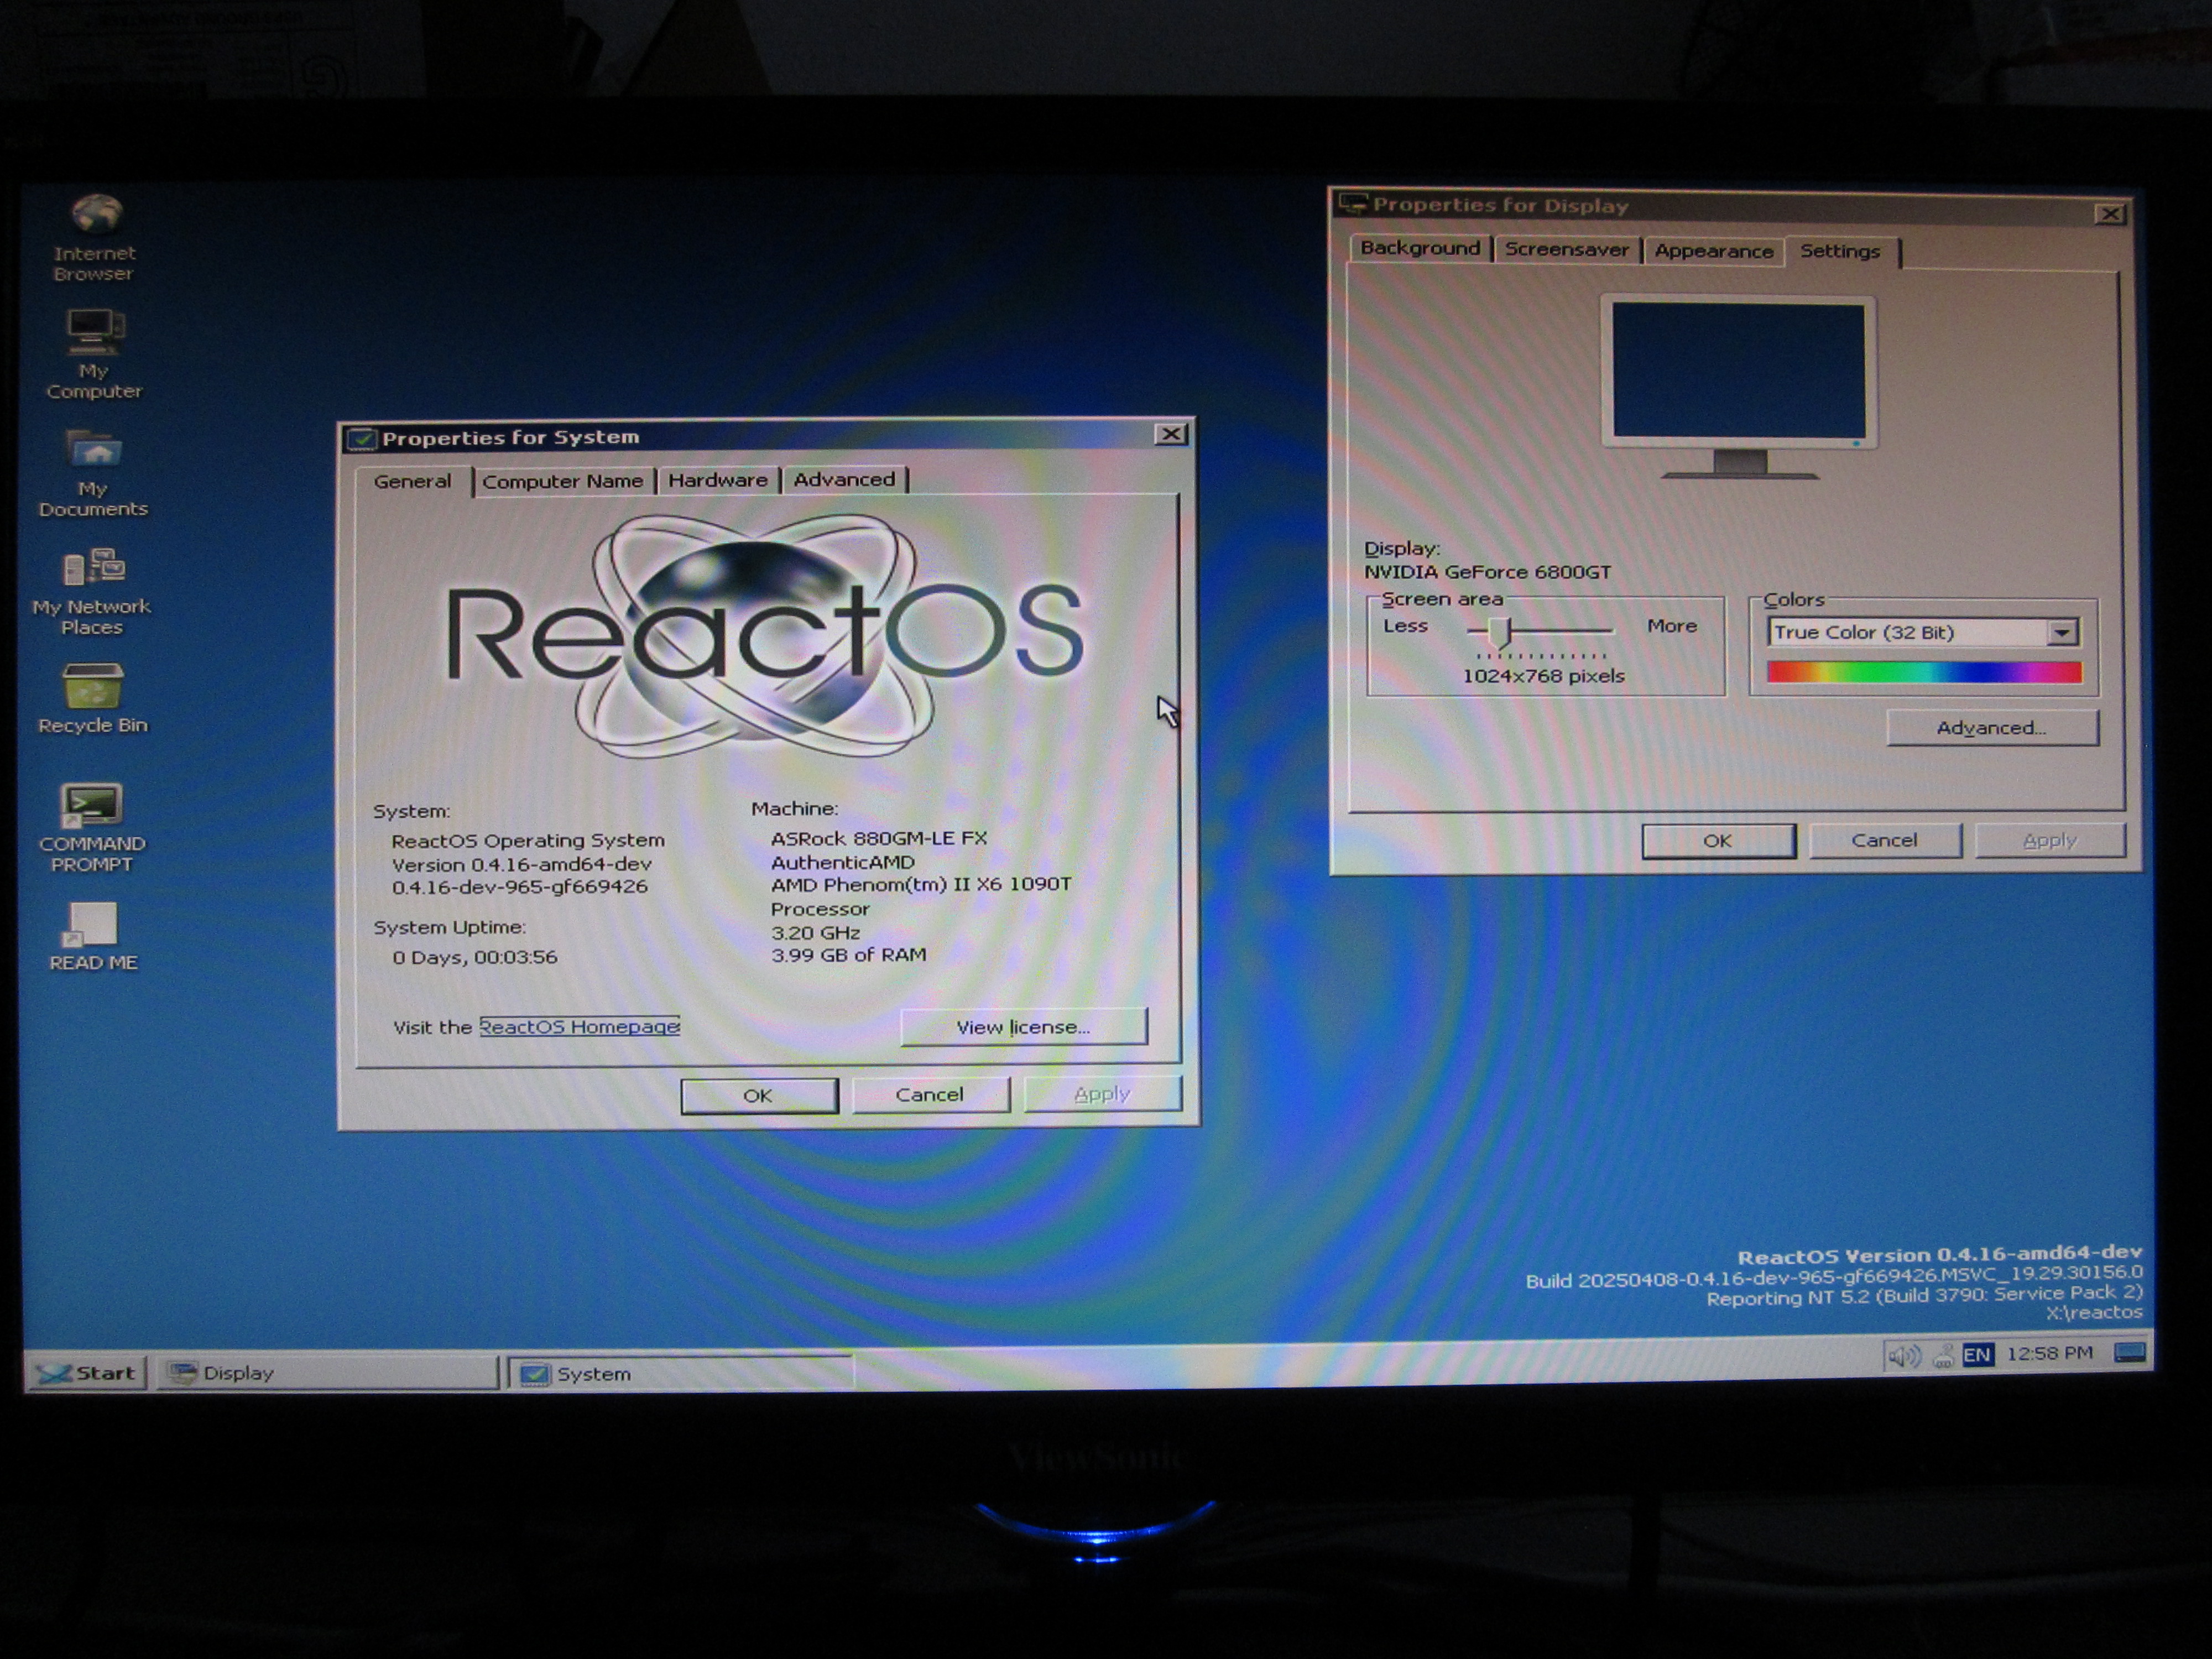Open the Start menu
2212x1659 pixels.
(x=87, y=1373)
